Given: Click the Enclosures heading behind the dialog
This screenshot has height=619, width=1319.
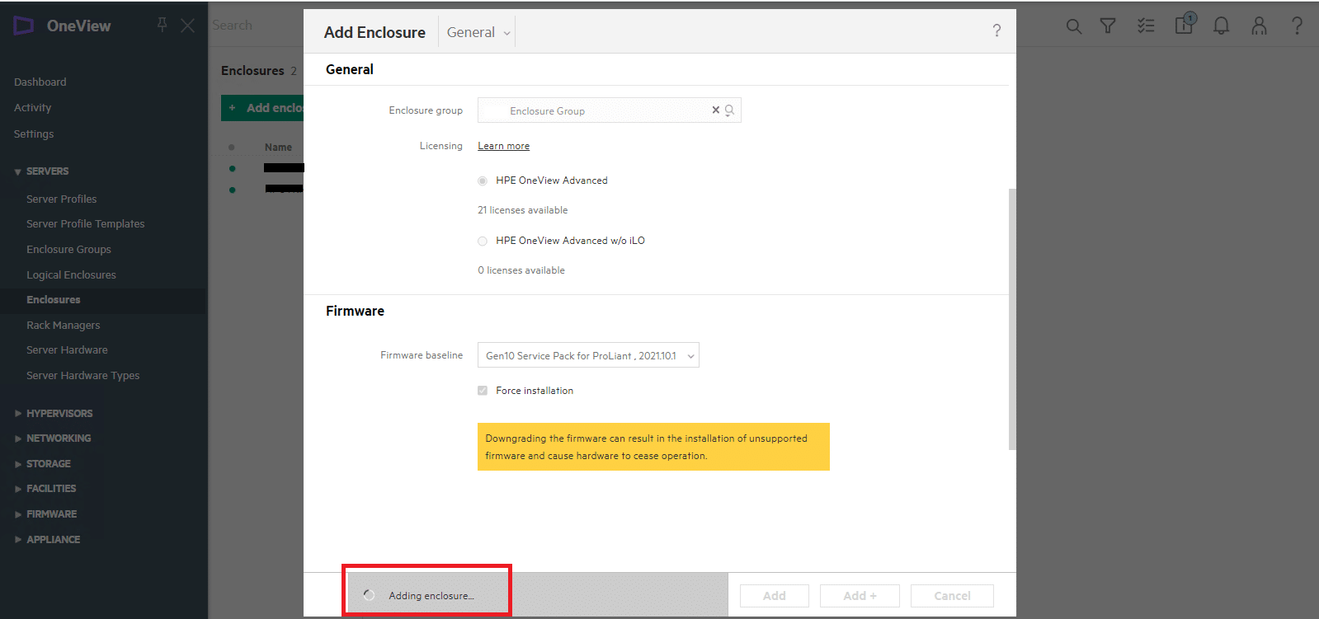Looking at the screenshot, I should tap(252, 71).
